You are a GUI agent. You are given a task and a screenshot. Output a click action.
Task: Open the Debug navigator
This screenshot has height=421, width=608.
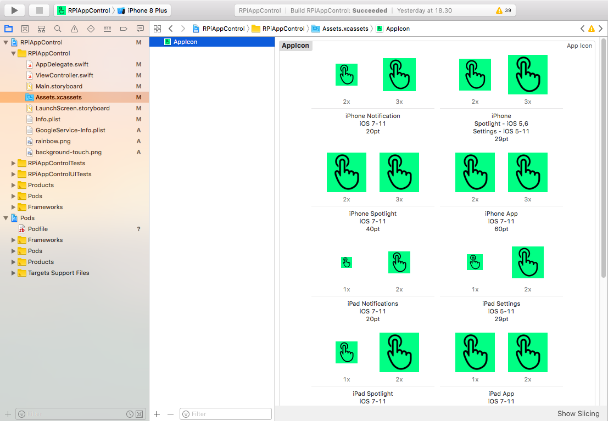pyautogui.click(x=107, y=28)
